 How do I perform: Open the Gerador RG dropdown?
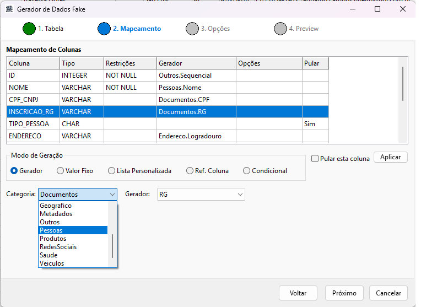[201, 195]
